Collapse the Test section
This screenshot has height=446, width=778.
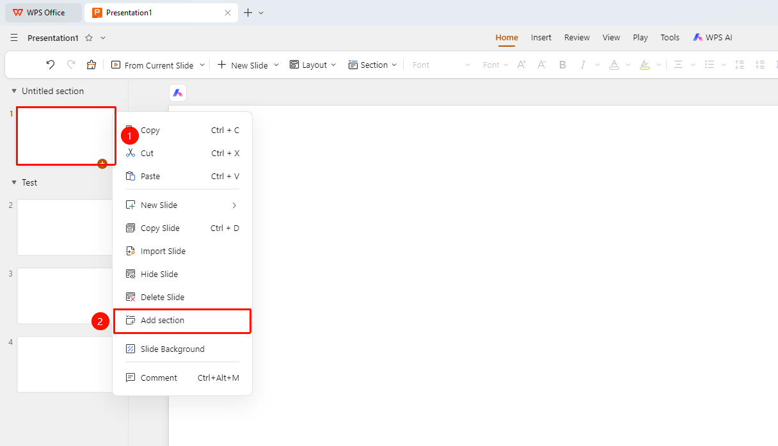[14, 182]
